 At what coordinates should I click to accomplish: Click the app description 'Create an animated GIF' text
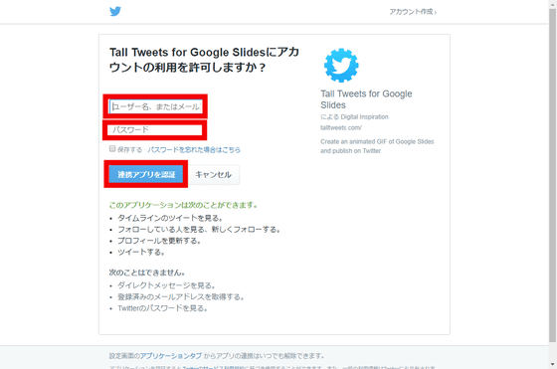377,146
